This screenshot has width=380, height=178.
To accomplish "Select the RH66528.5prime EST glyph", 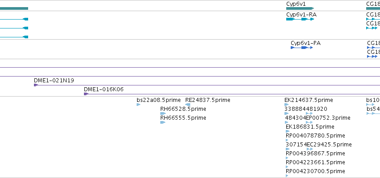I will tap(163, 113).
